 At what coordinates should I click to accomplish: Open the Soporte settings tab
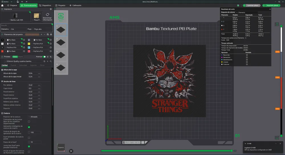click(x=33, y=65)
